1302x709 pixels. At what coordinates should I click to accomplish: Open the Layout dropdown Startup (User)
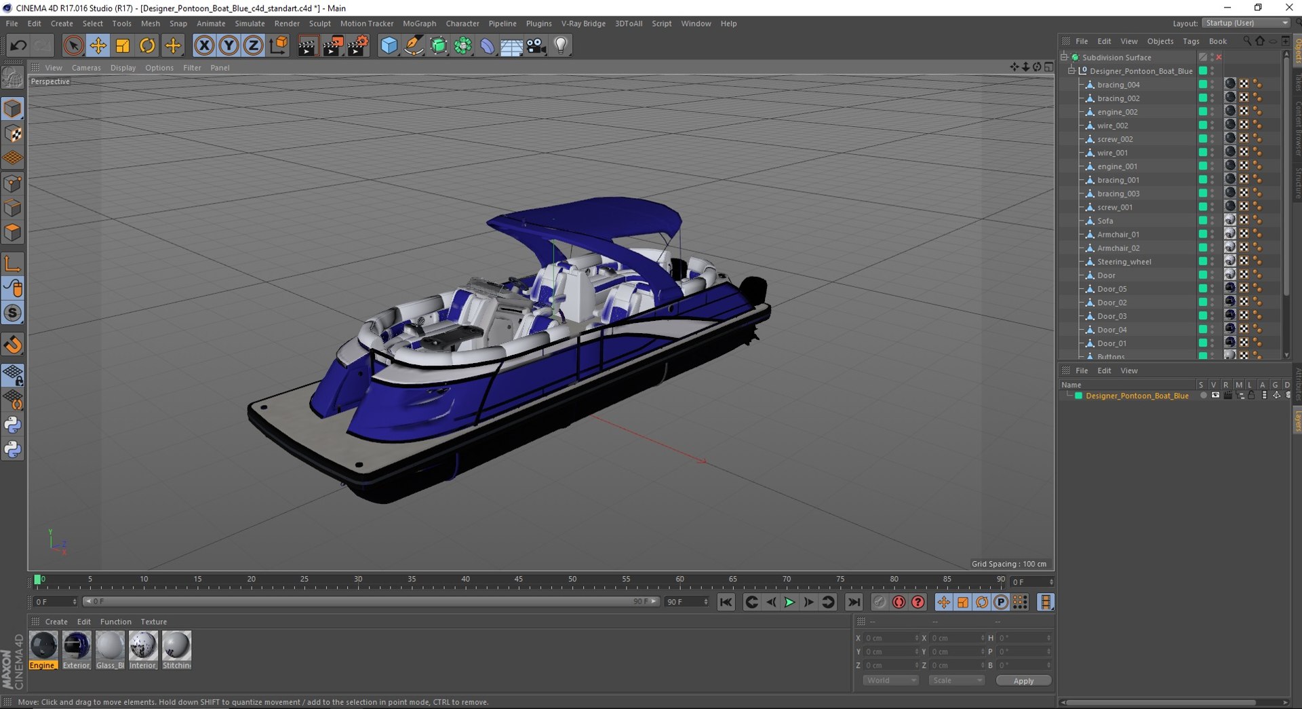tap(1246, 23)
